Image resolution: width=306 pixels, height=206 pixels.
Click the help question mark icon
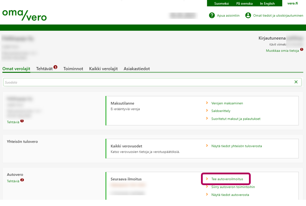point(212,15)
